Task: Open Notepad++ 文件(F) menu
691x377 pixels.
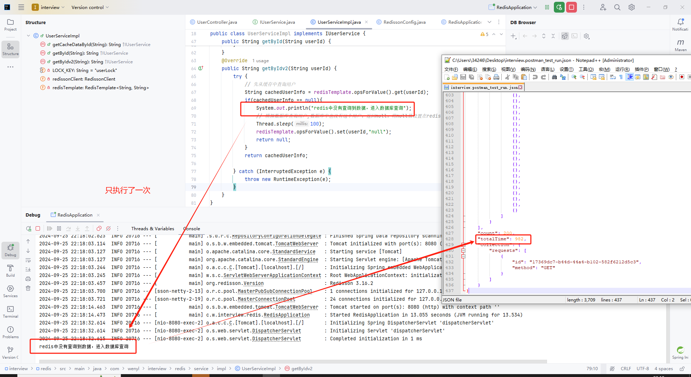Action: pos(451,69)
